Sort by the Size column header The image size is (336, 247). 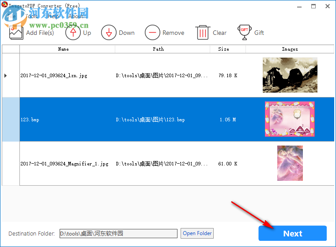click(x=228, y=49)
